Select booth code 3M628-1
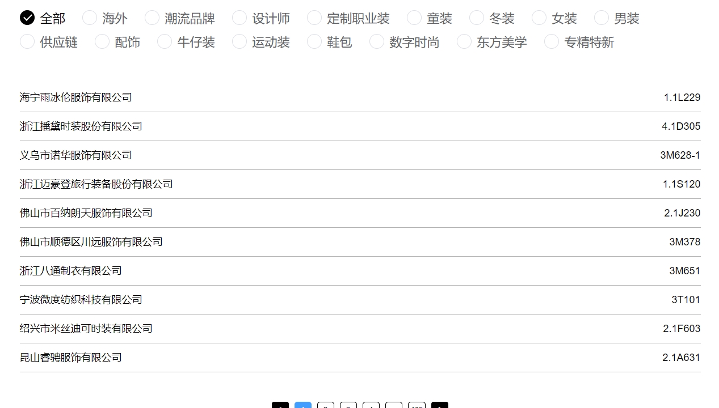The image size is (719, 408). click(680, 155)
